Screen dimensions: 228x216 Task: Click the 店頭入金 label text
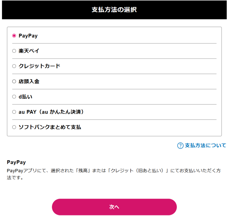29,82
